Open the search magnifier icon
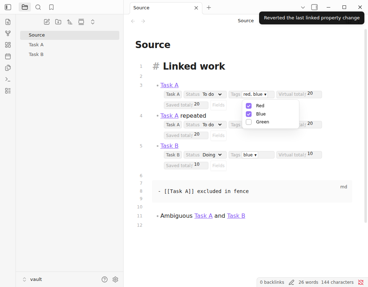Image resolution: width=368 pixels, height=287 pixels. [x=38, y=7]
